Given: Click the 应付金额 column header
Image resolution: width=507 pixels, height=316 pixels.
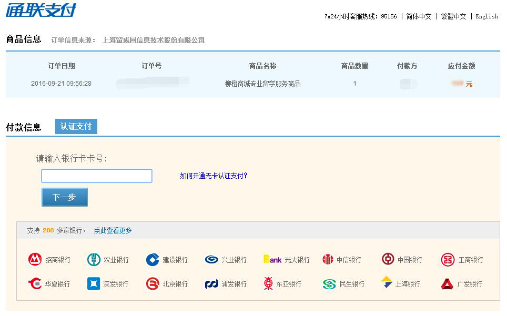Looking at the screenshot, I should click(x=461, y=66).
